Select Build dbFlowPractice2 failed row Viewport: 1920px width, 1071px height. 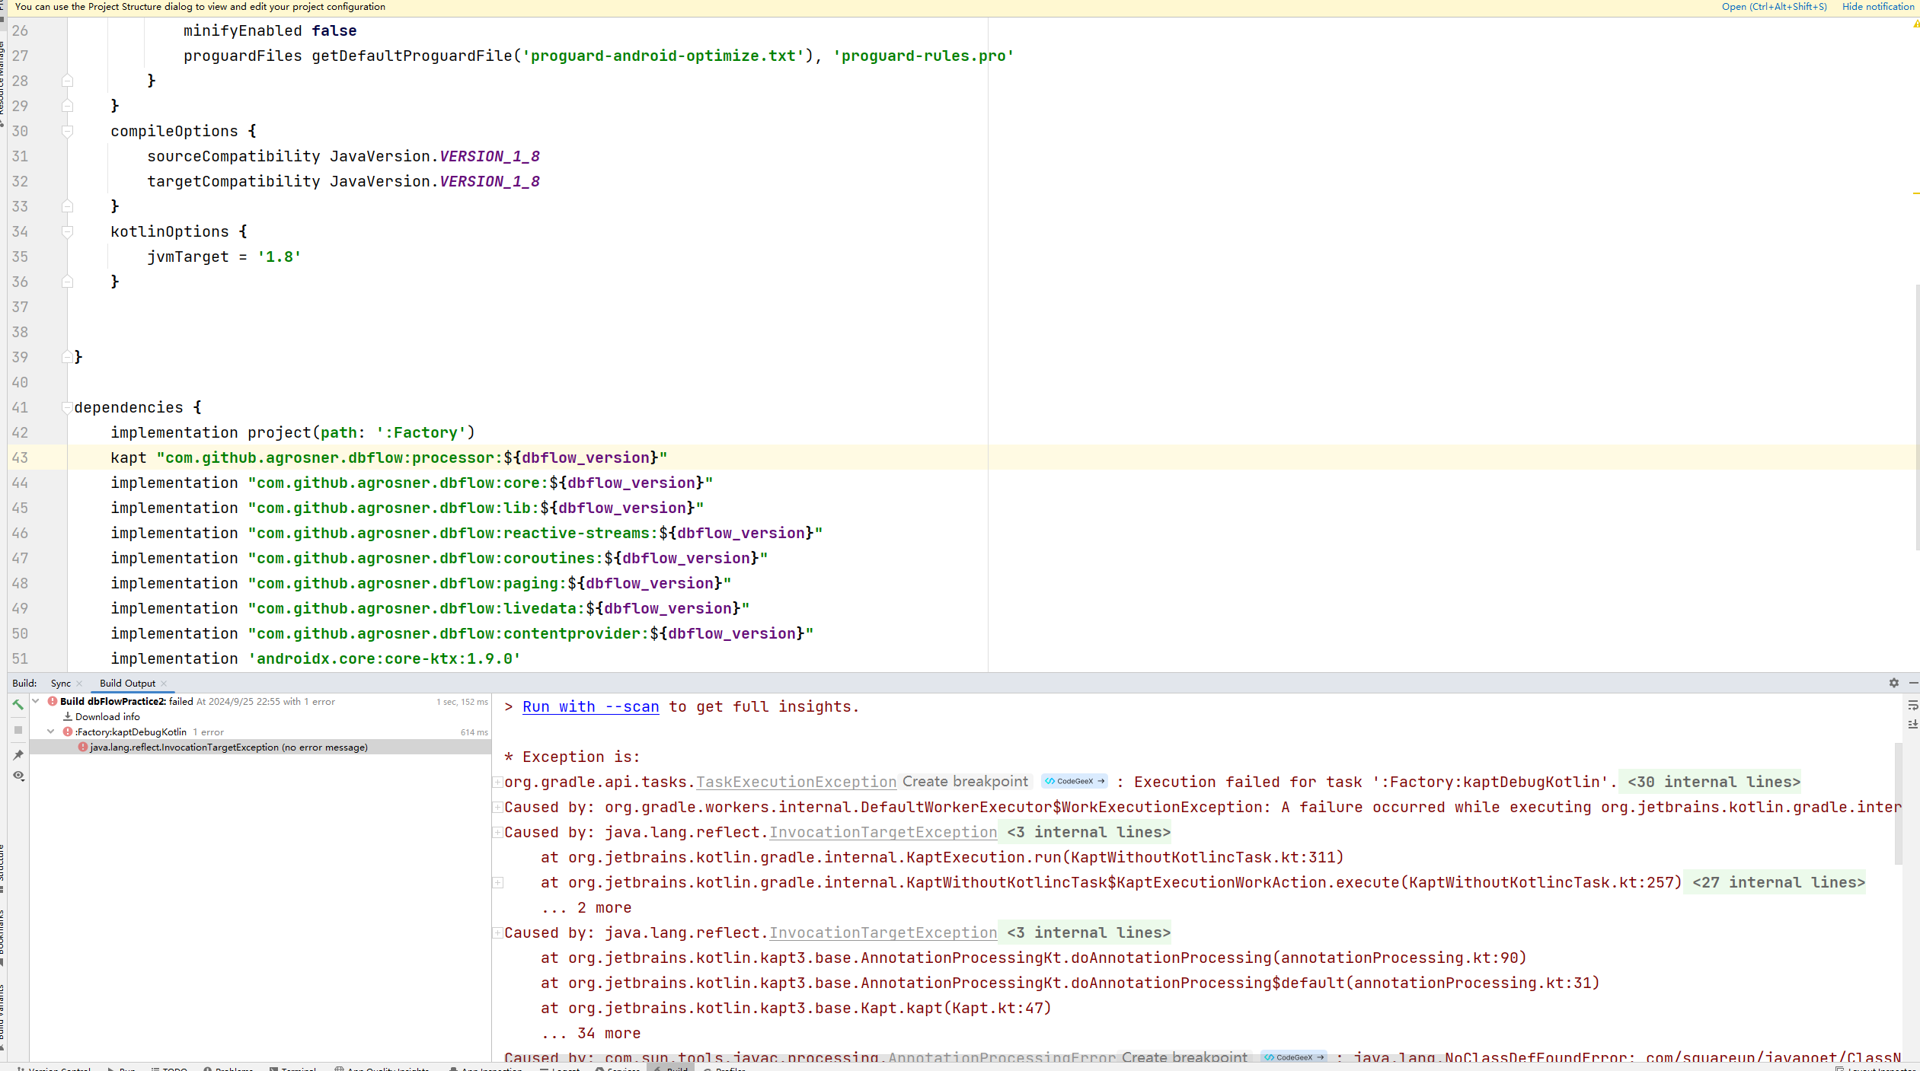[x=260, y=701]
